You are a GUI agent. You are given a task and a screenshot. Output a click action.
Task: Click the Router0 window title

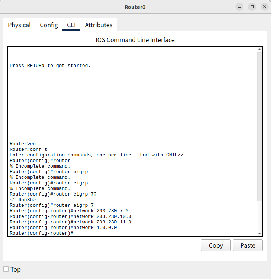[x=135, y=7]
